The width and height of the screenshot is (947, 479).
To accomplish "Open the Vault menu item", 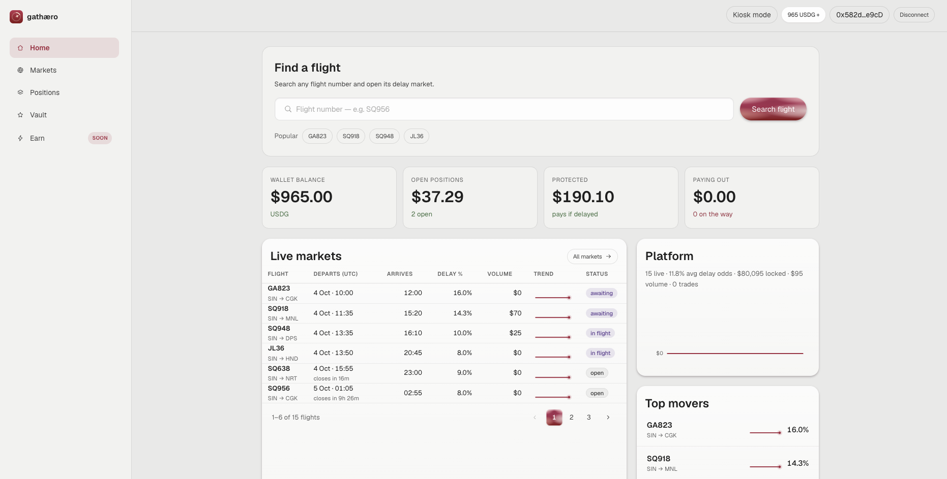I will tap(64, 115).
